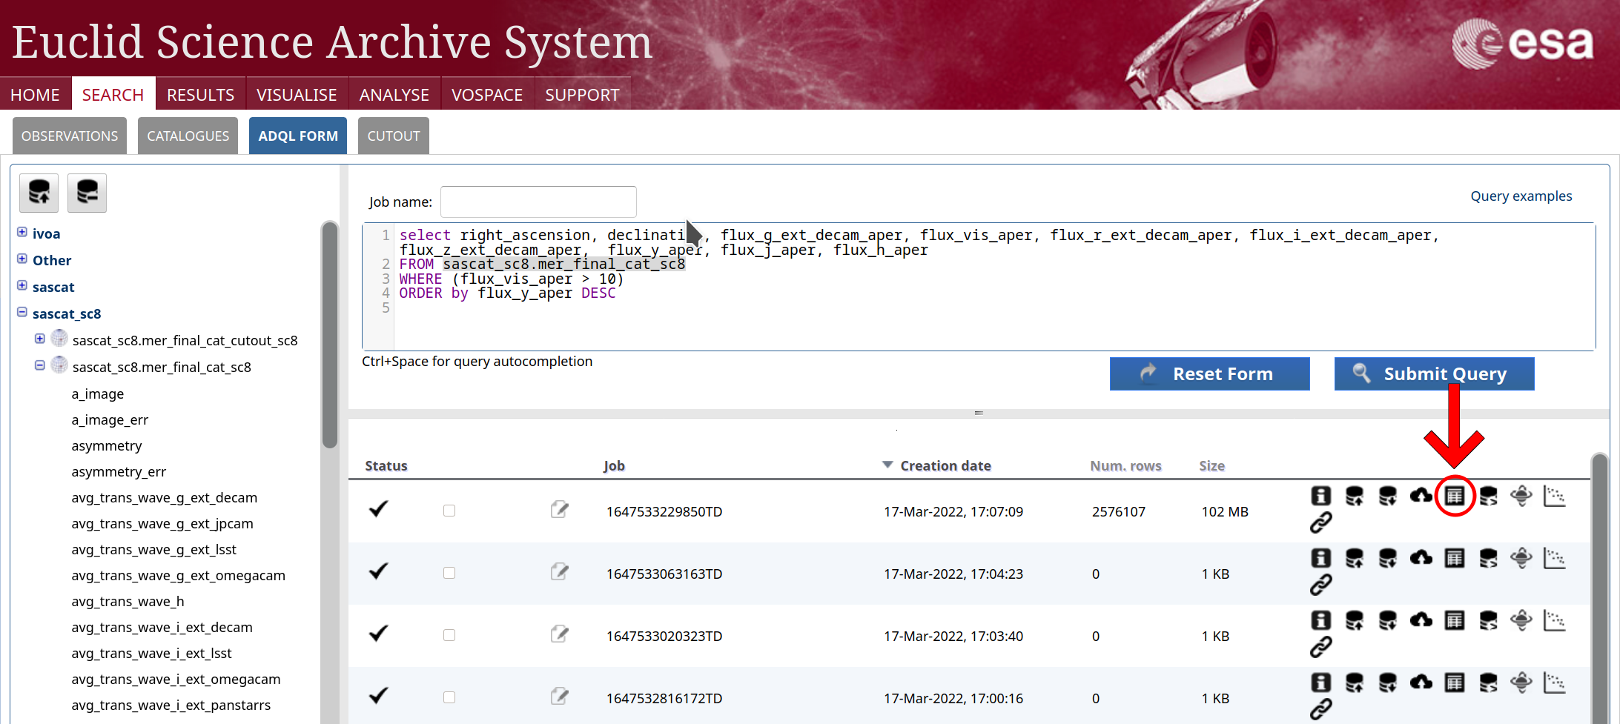Open the SUPPORT menu tab

[x=582, y=95]
